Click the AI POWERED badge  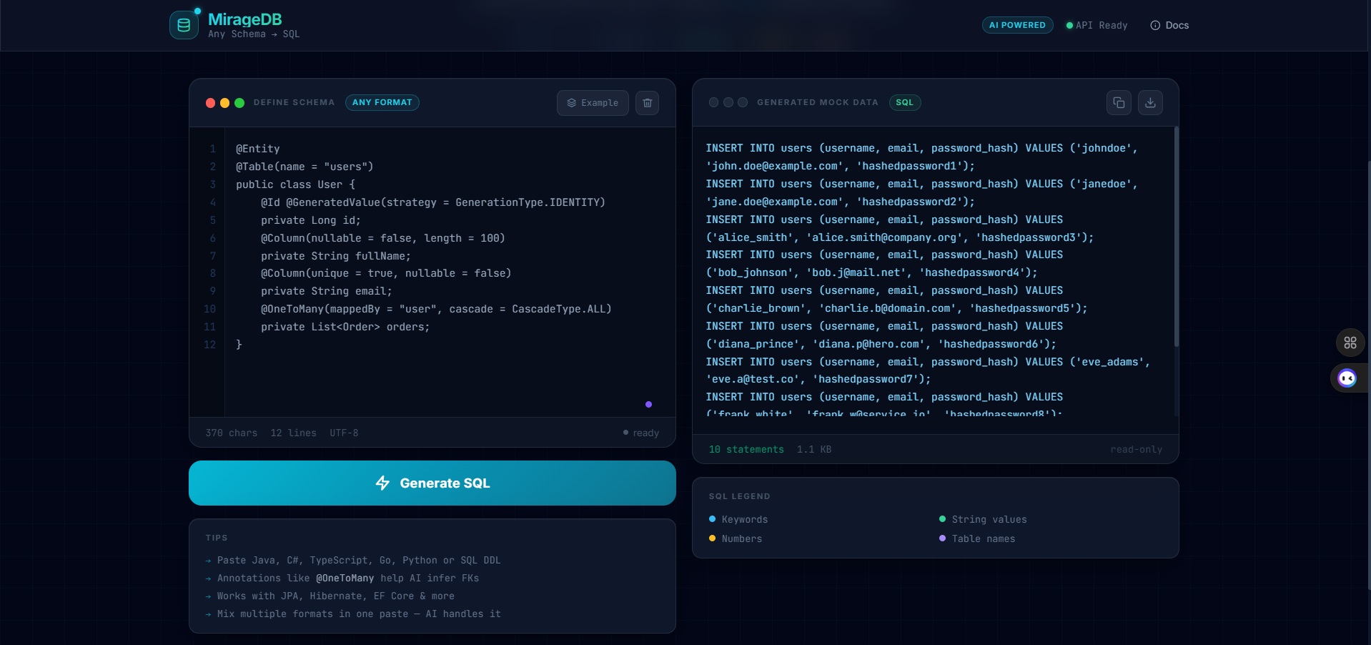[1017, 25]
